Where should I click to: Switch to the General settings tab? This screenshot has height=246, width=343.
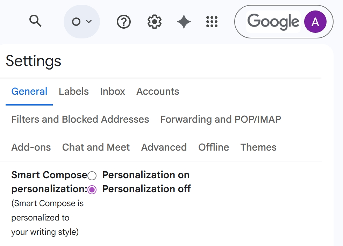[29, 92]
